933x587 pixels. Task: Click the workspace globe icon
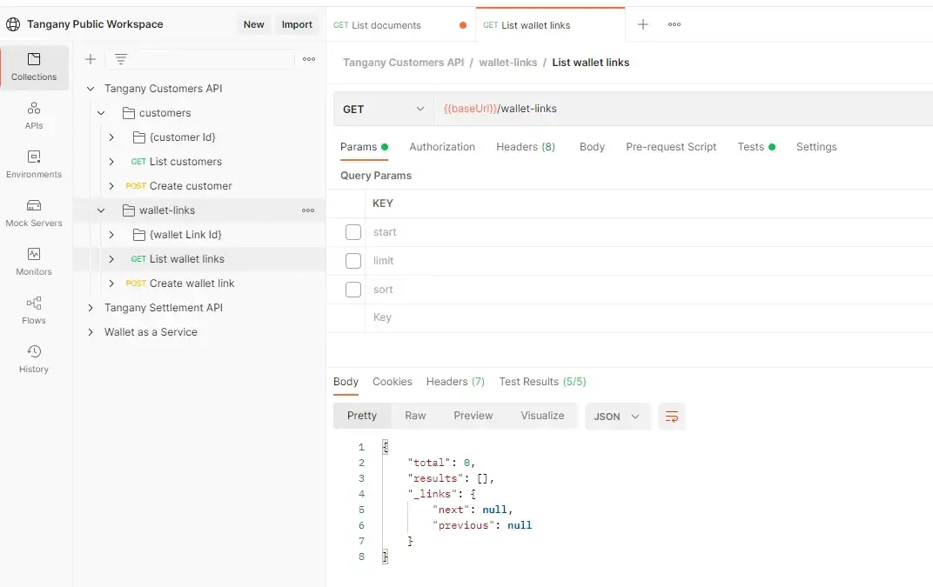[x=13, y=24]
